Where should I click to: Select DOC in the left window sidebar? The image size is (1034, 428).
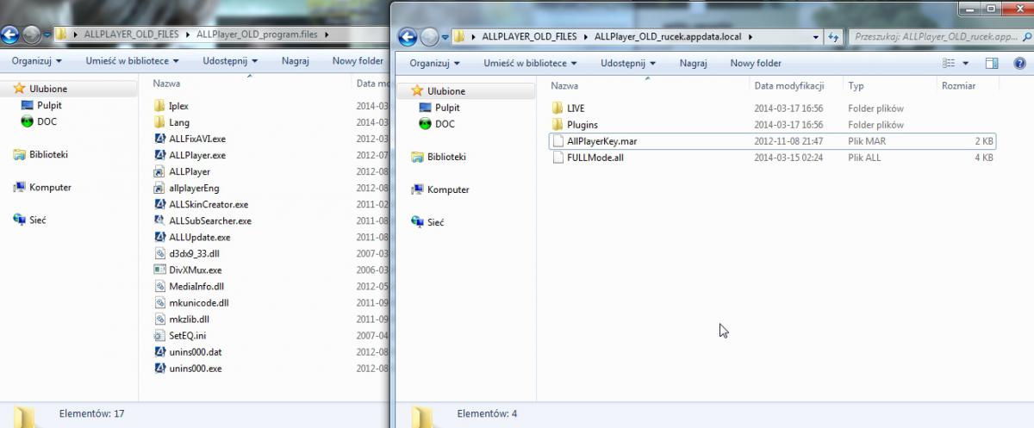(x=47, y=121)
